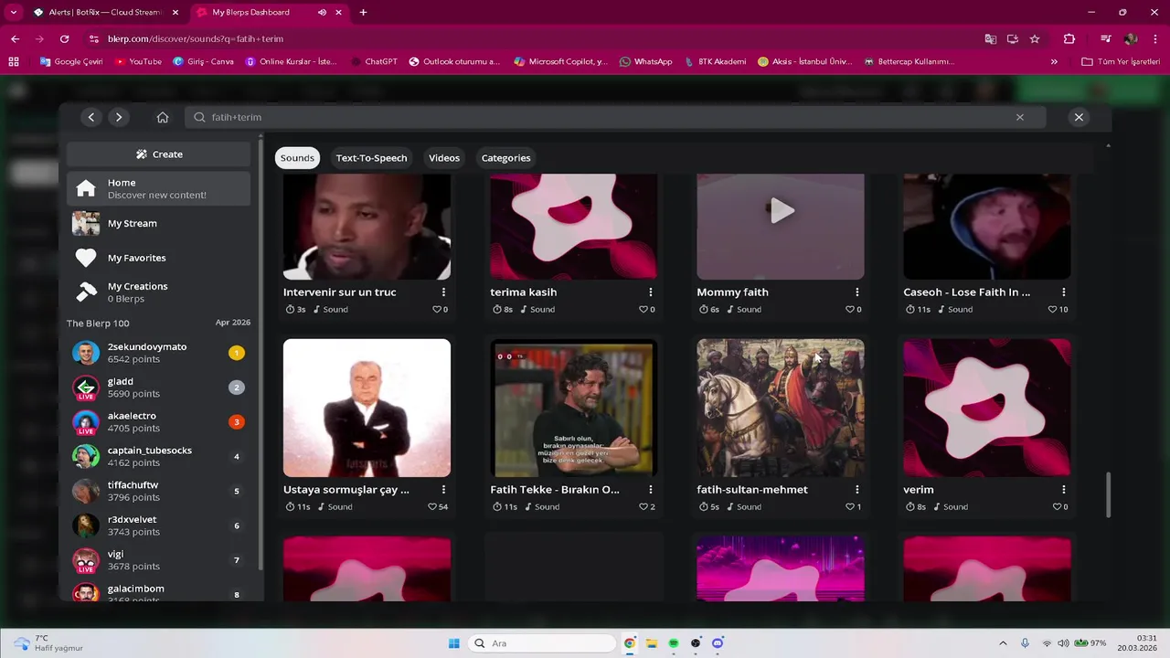1170x658 pixels.
Task: Click the translate page icon in address bar
Action: (x=991, y=39)
